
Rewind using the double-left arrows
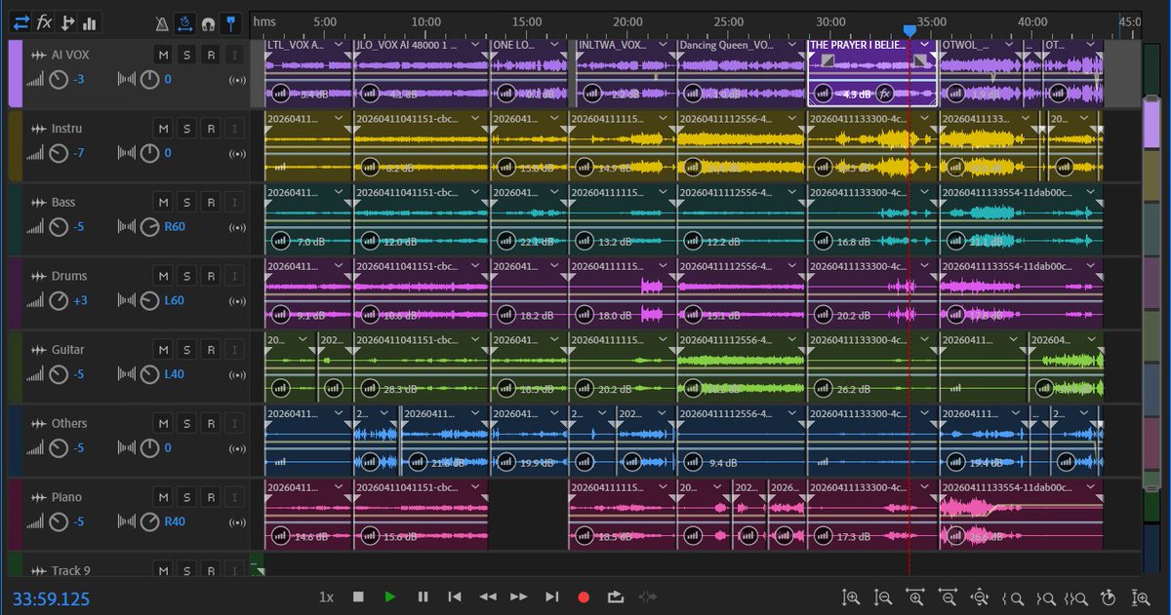[x=488, y=596]
